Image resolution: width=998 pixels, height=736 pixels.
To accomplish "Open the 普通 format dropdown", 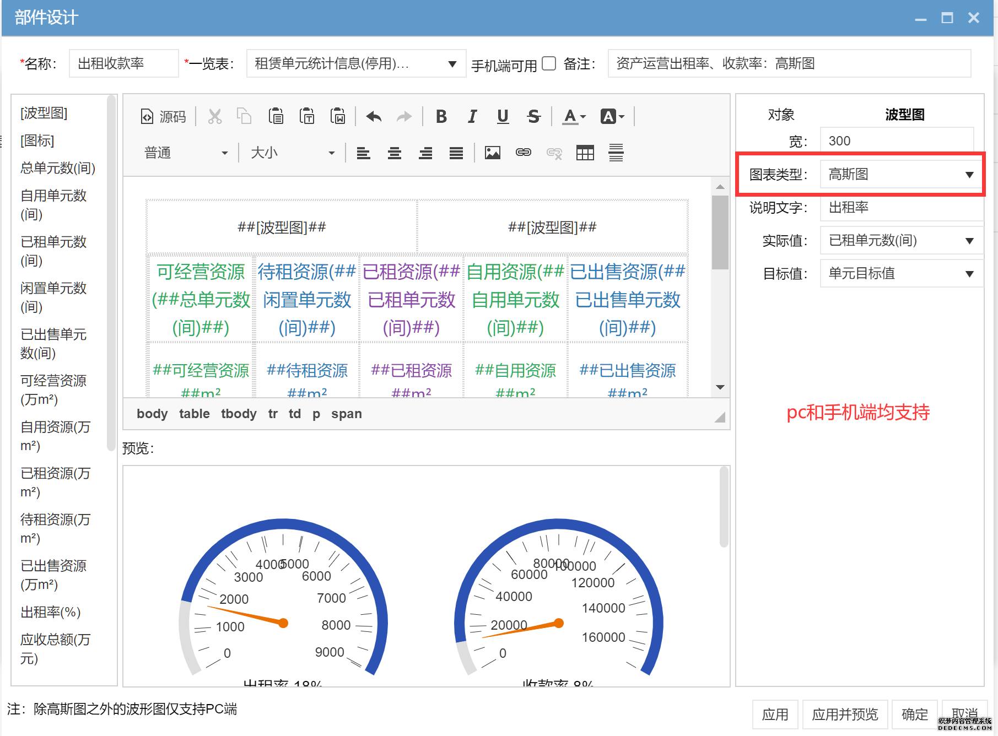I will tap(185, 153).
